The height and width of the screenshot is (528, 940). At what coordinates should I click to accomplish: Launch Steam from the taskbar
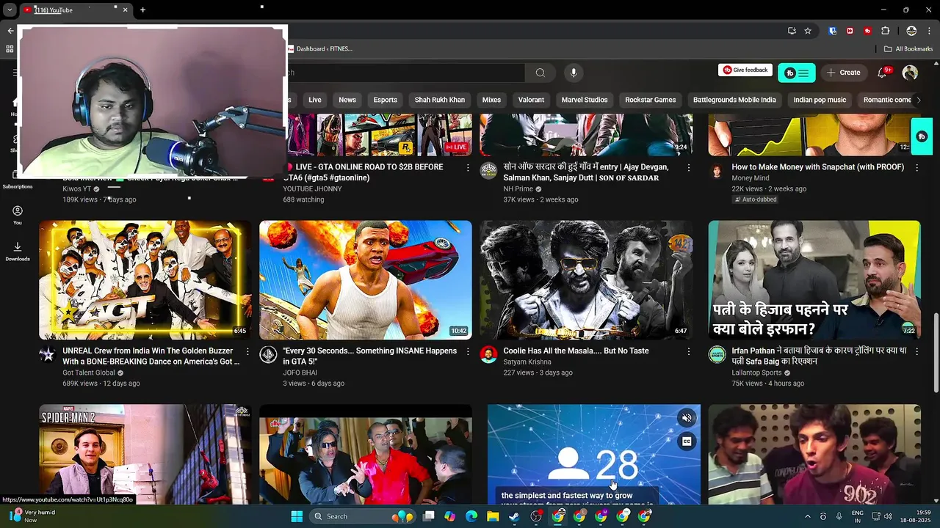tap(514, 516)
